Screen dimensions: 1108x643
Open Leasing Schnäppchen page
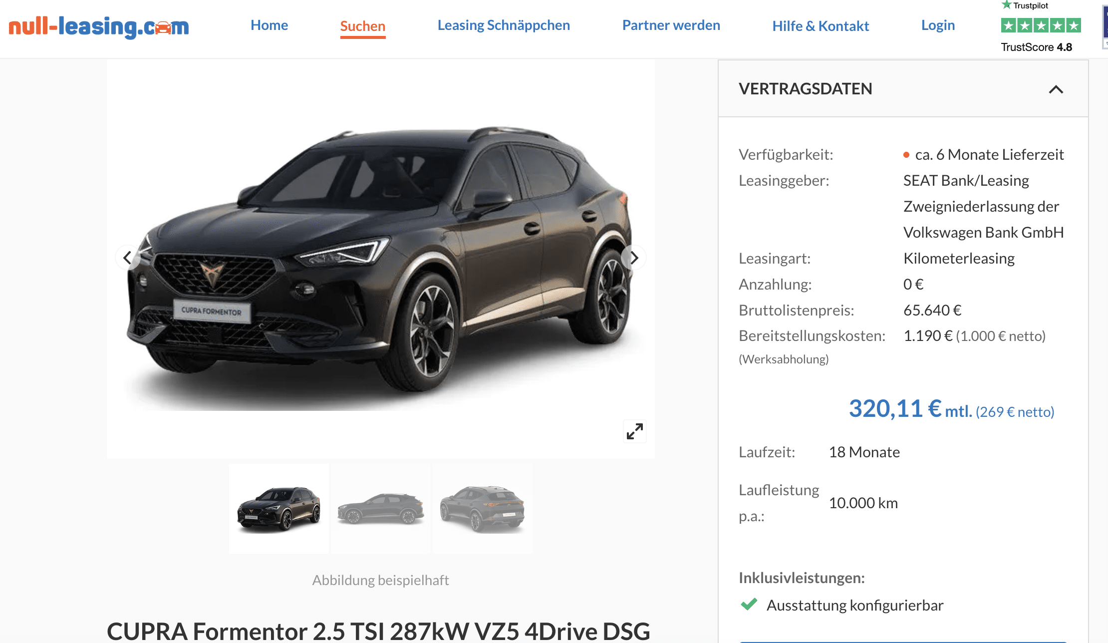point(504,25)
